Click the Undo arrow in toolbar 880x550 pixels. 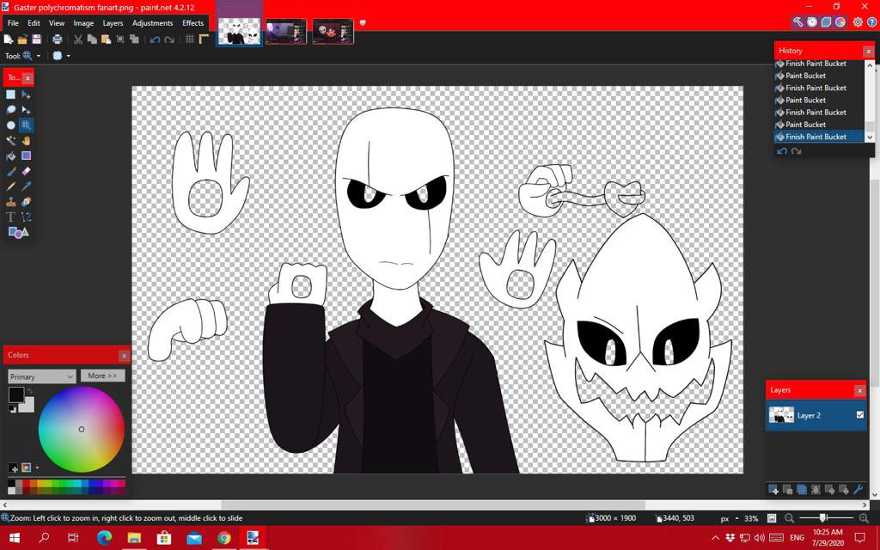(x=156, y=40)
